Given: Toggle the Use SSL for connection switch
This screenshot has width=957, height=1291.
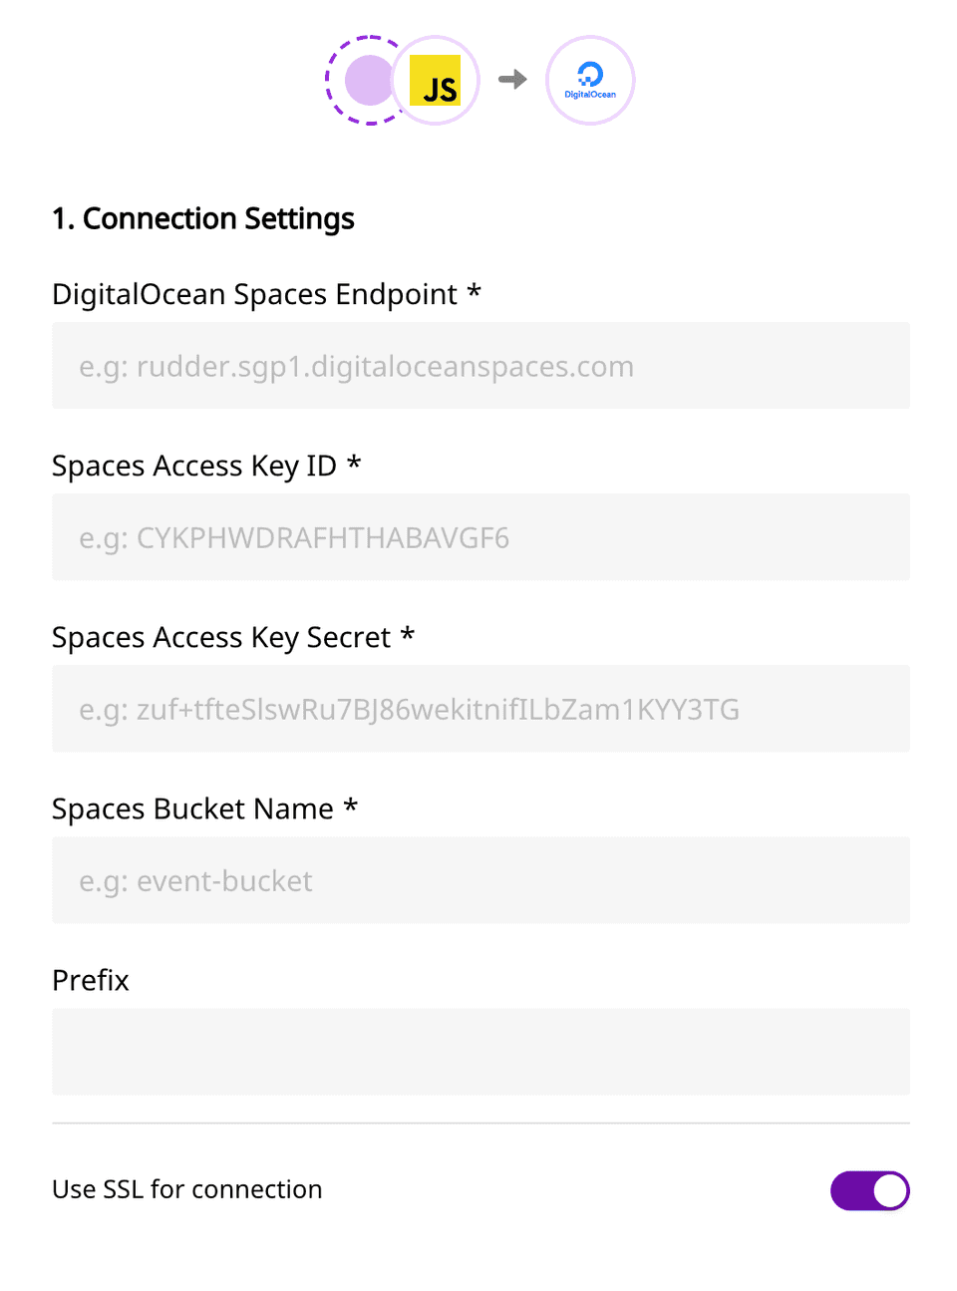Looking at the screenshot, I should coord(869,1190).
